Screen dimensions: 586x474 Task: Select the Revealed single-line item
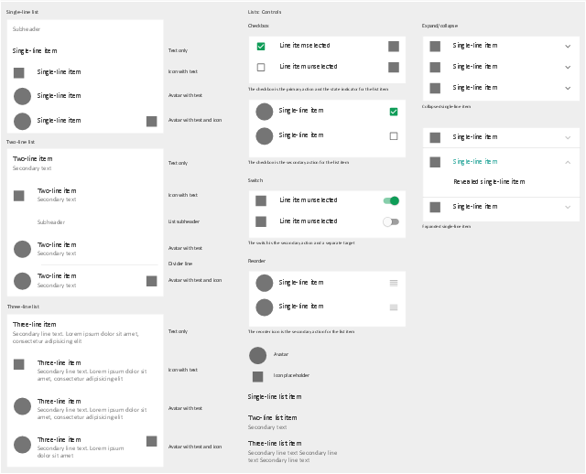489,182
